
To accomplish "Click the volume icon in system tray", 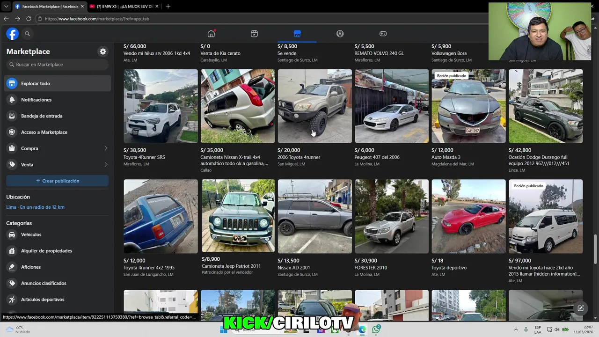I will [x=558, y=330].
